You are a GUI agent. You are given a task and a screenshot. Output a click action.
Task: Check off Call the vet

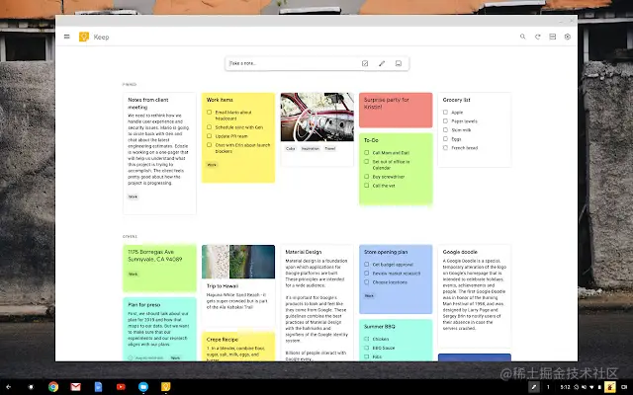367,185
